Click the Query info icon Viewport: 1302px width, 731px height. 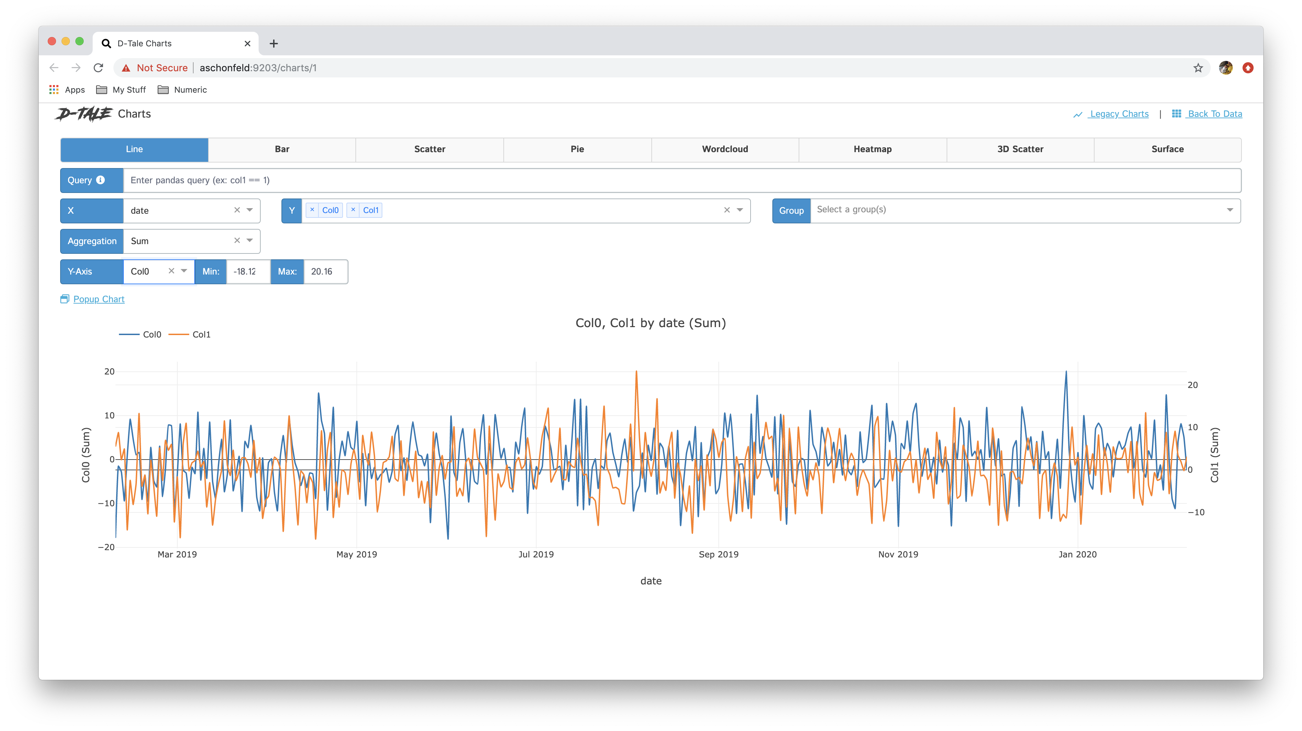pos(101,180)
